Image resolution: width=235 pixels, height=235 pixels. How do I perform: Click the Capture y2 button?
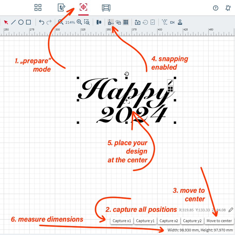coord(192,221)
